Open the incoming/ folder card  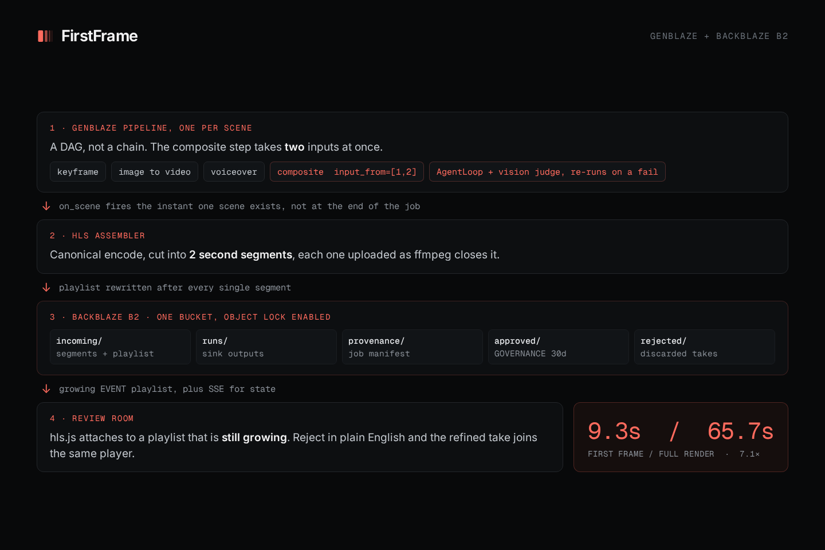pyautogui.click(x=120, y=347)
